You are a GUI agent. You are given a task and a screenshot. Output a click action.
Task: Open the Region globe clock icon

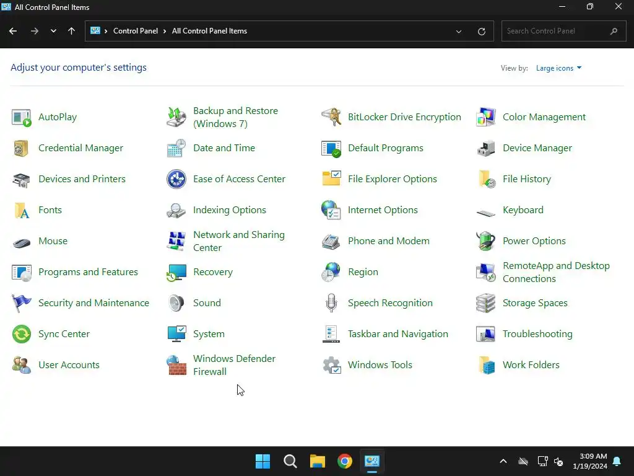coord(331,273)
